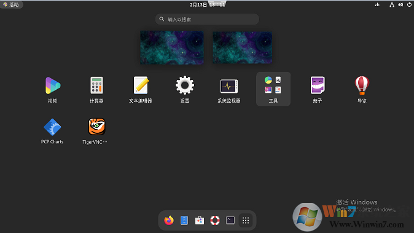Open the 视频 video player app

(53, 90)
